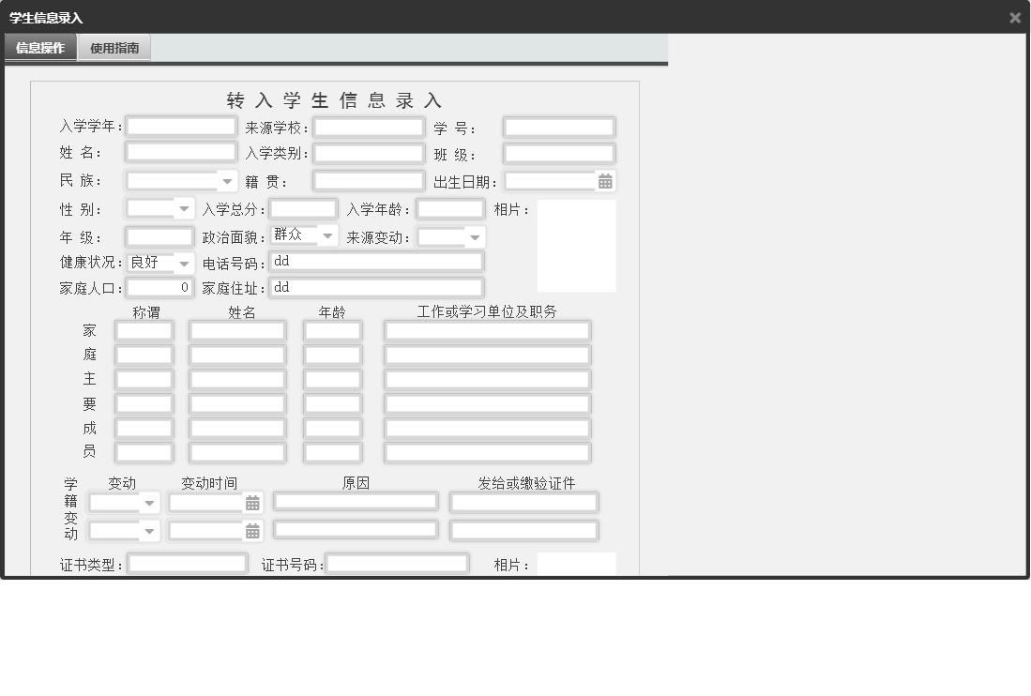The height and width of the screenshot is (696, 1031).
Task: Click the 入学年龄 input field
Action: [450, 209]
